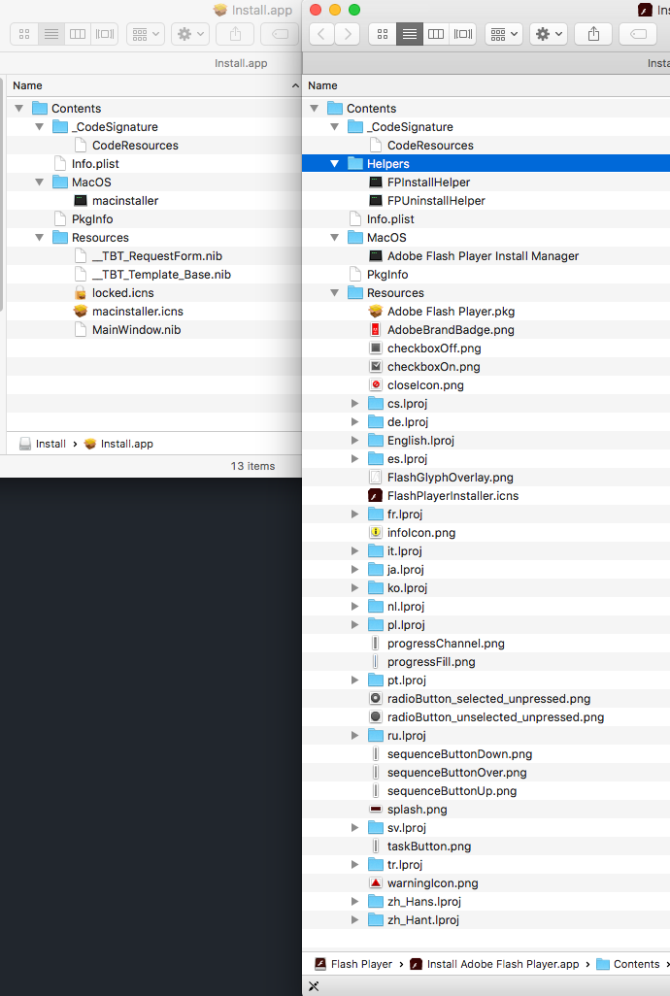Image resolution: width=670 pixels, height=996 pixels.
Task: Select the infoIcon.png file icon
Action: coord(376,532)
